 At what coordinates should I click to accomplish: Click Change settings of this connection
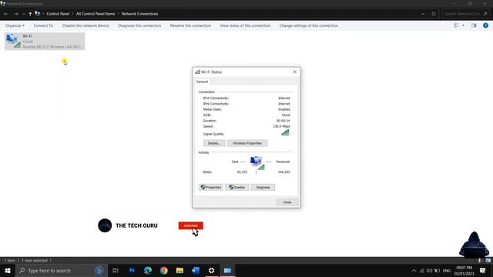(x=309, y=25)
